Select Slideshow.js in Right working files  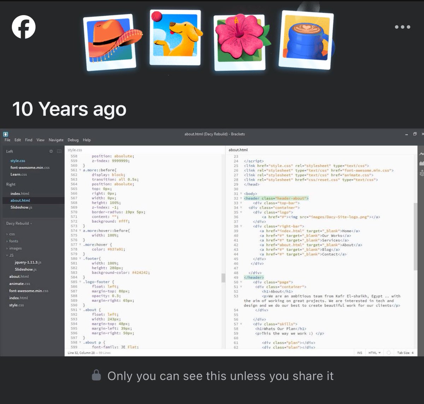pyautogui.click(x=21, y=207)
